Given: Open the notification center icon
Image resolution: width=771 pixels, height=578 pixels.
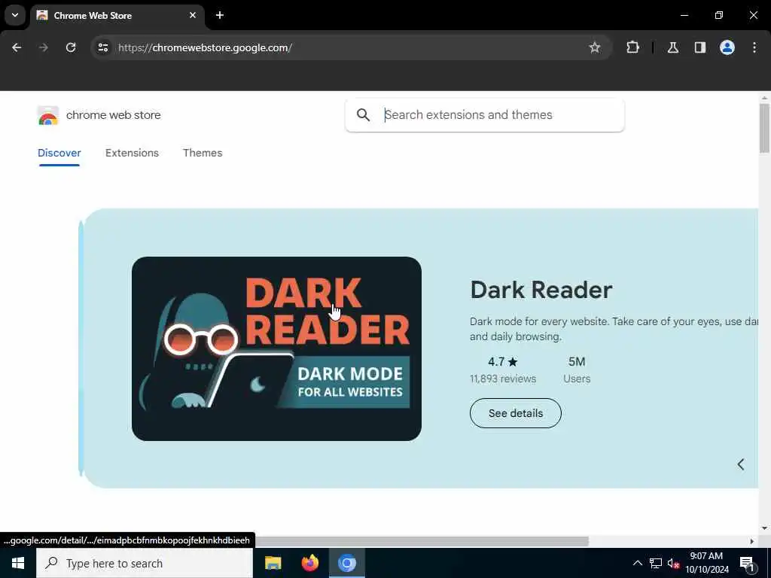Looking at the screenshot, I should (x=747, y=563).
